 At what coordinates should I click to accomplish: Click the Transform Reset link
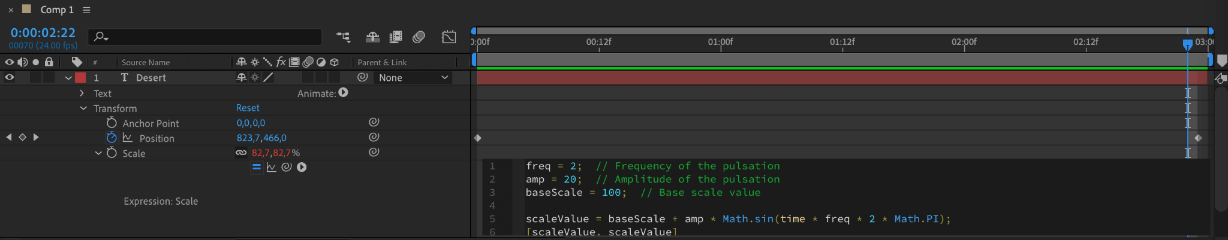[248, 108]
